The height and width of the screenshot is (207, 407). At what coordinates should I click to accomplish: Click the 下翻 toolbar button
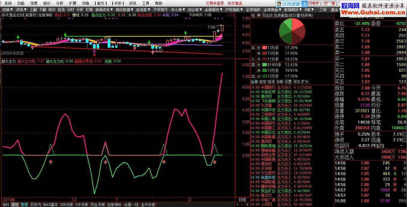pos(42,10)
